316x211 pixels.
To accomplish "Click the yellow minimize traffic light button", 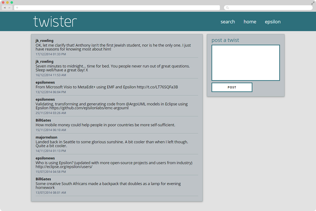I will pos(7,2).
